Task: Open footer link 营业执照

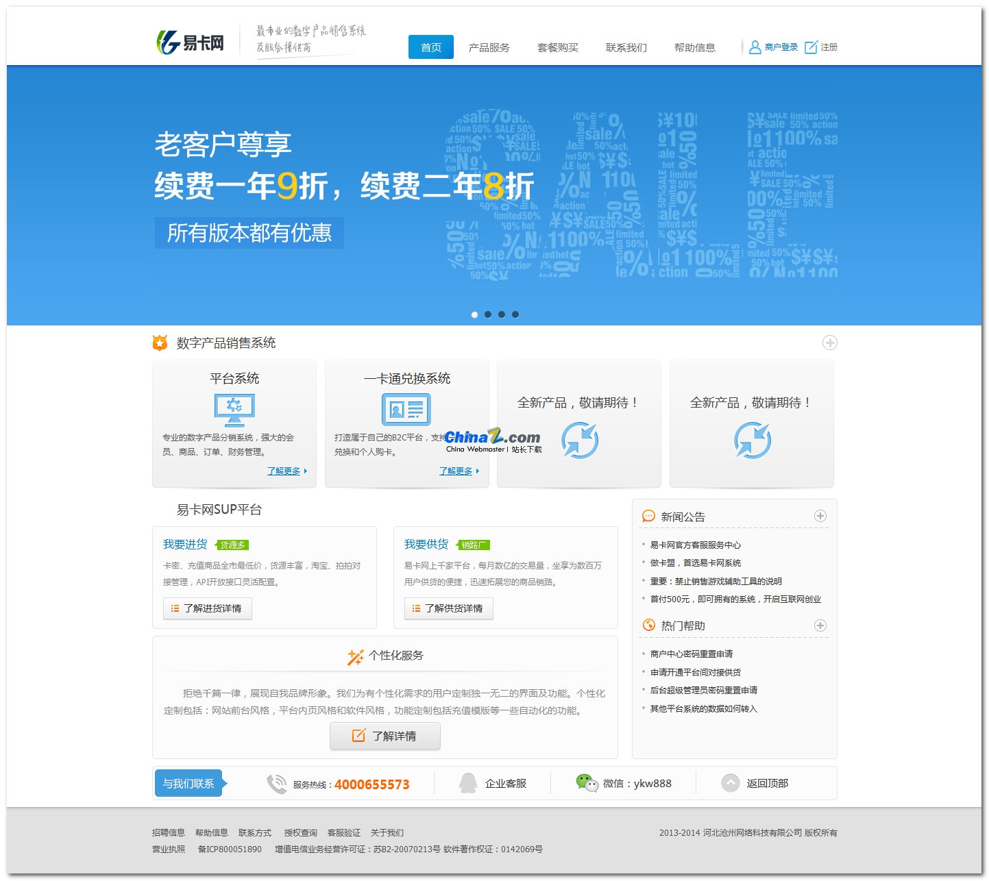Action: 169,849
